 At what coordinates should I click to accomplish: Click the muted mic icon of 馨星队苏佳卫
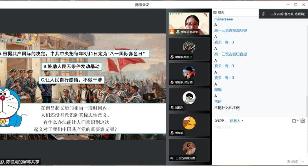click(x=172, y=57)
